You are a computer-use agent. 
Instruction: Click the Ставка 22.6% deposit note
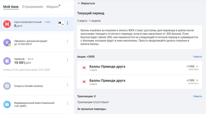27,70
